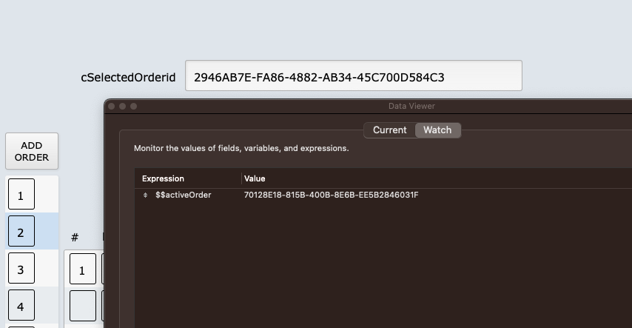632x328 pixels.
Task: Click the empty line item box below 1
Action: (x=82, y=305)
